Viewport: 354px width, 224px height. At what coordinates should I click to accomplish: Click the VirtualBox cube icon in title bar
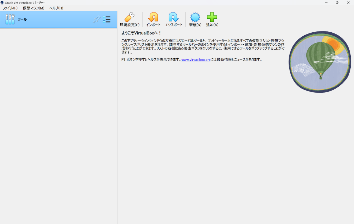[2, 3]
